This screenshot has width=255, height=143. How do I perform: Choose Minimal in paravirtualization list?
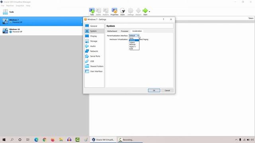coord(134,44)
